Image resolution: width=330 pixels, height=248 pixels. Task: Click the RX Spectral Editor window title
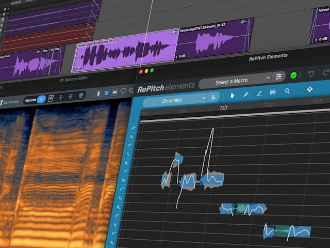[73, 79]
